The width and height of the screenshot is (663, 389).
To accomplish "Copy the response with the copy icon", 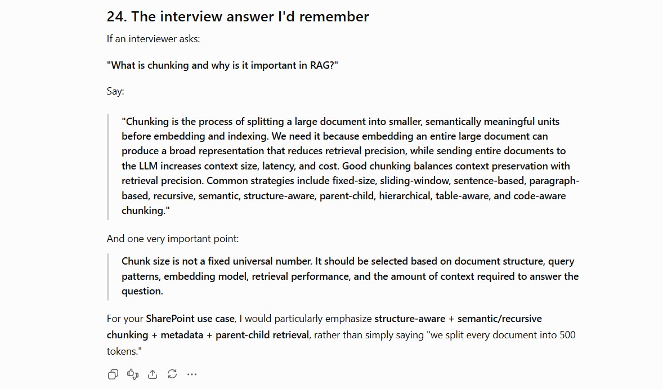I will coord(113,374).
